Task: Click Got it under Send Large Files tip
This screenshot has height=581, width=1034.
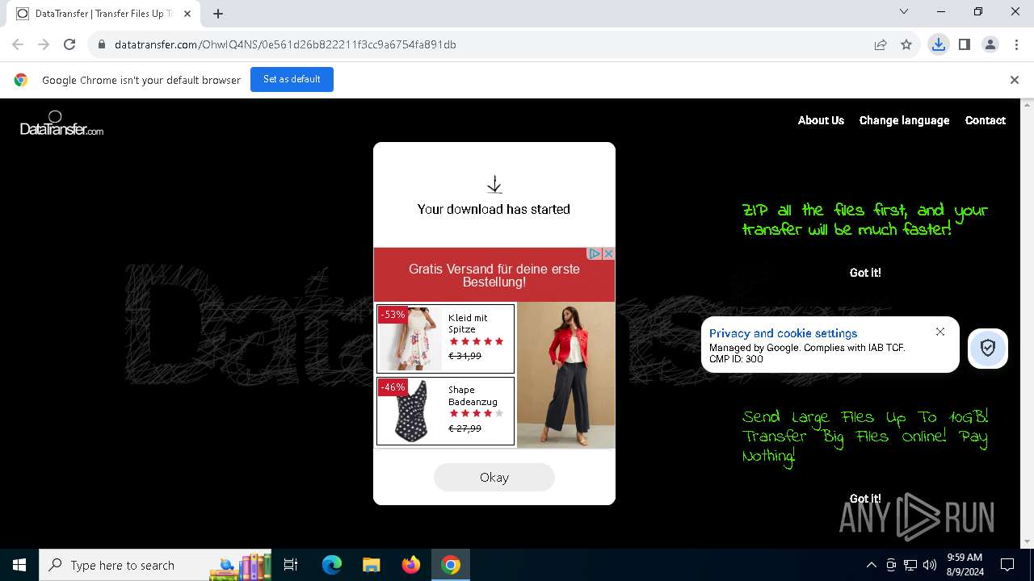Action: pyautogui.click(x=865, y=498)
